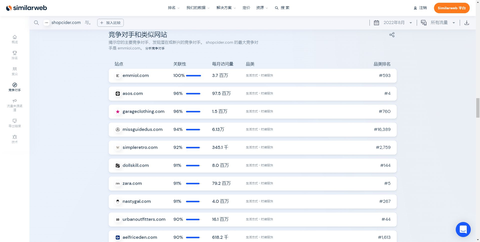480x242 pixels.
Task: Expand the 资源 navigation dropdown
Action: tap(262, 8)
